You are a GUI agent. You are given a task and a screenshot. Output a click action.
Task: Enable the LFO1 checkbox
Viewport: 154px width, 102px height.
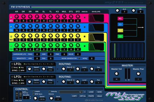[x=12, y=64]
